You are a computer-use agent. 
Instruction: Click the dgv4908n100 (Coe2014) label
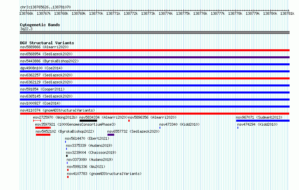coord(41,68)
